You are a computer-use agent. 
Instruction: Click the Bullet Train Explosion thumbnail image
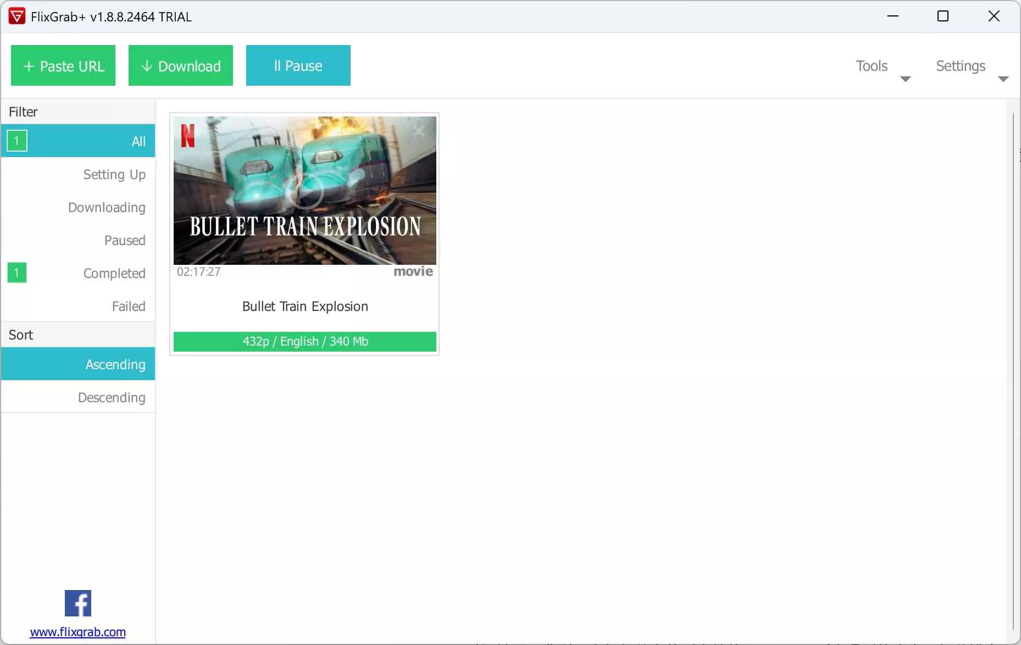tap(305, 191)
